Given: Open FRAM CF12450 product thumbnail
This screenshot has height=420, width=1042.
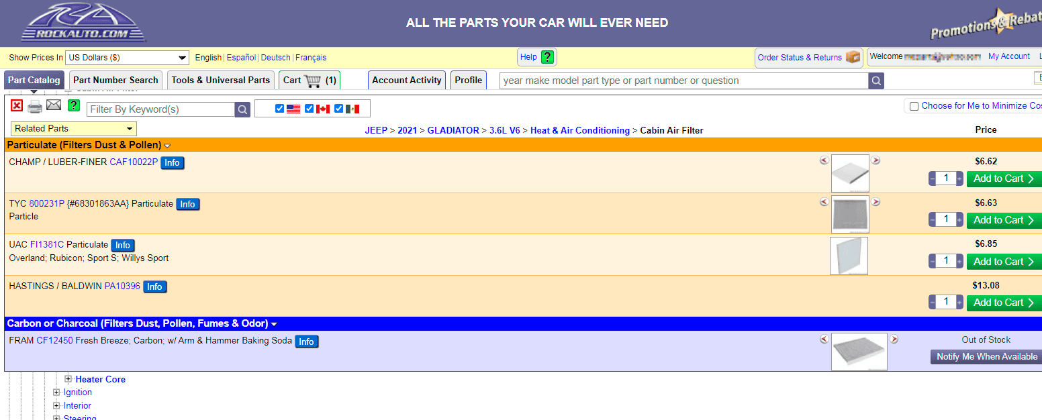Looking at the screenshot, I should click(x=859, y=352).
